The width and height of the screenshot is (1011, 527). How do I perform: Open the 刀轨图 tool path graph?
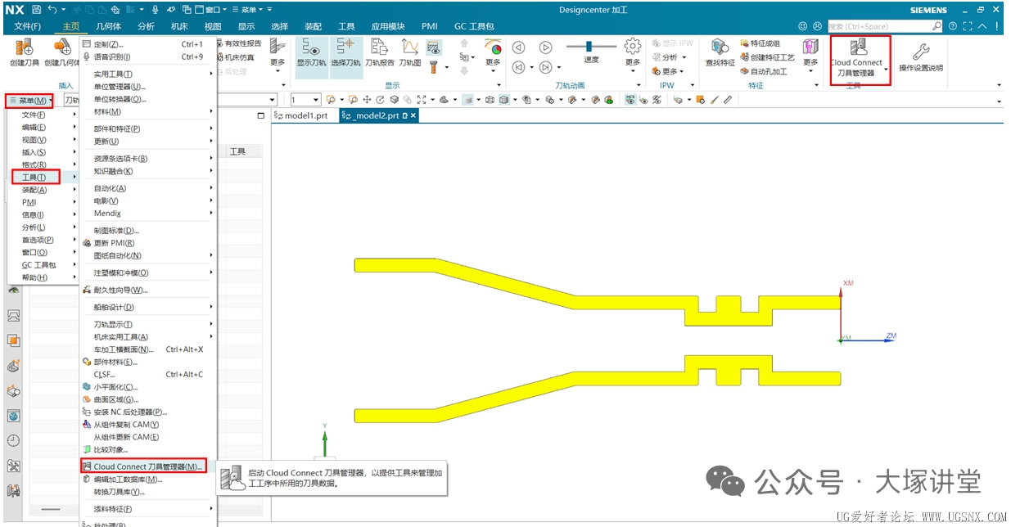click(410, 52)
